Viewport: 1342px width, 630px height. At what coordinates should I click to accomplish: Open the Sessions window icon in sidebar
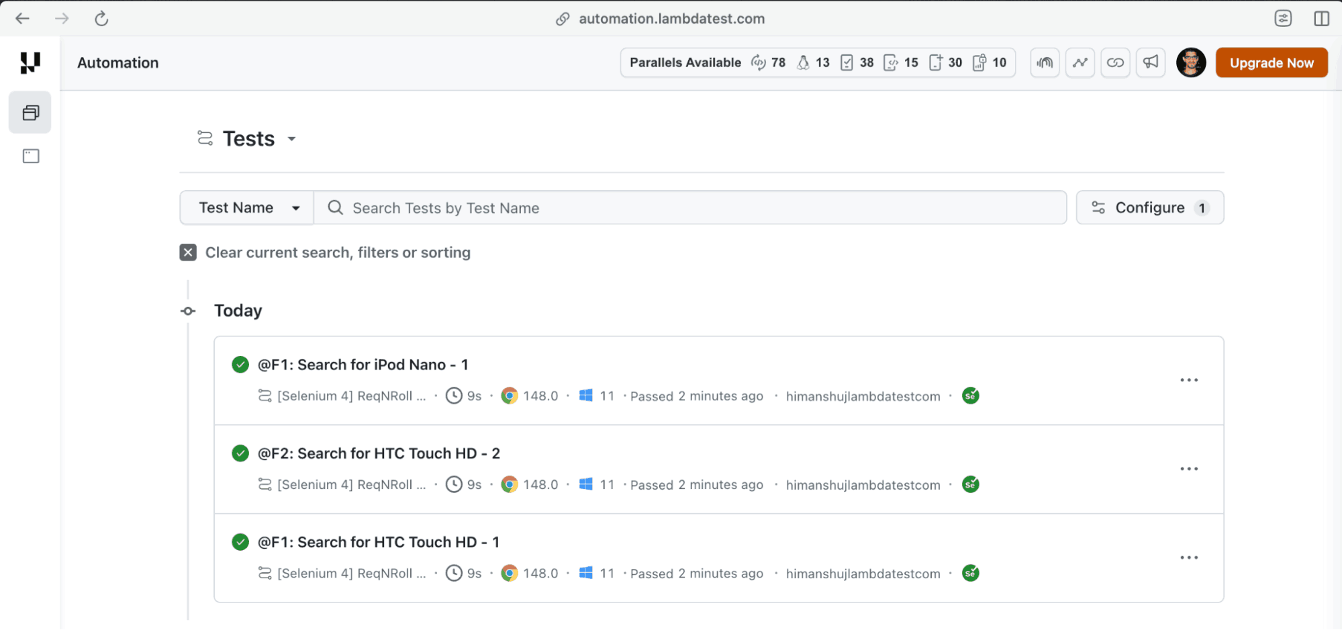point(30,155)
